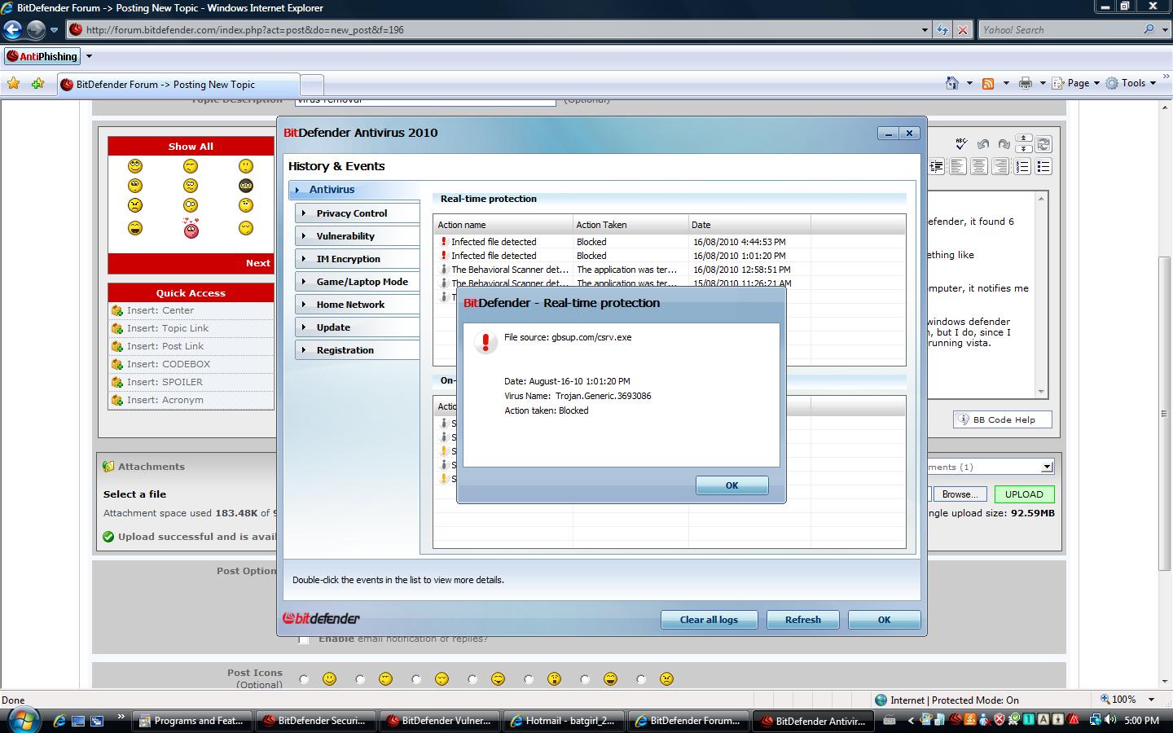The width and height of the screenshot is (1173, 733).
Task: Select the third smiling post icon radio
Action: (x=416, y=679)
